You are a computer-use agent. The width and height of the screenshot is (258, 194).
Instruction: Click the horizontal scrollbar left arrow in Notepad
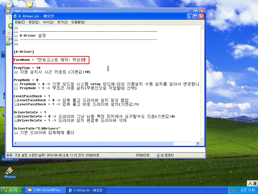click(x=16, y=143)
